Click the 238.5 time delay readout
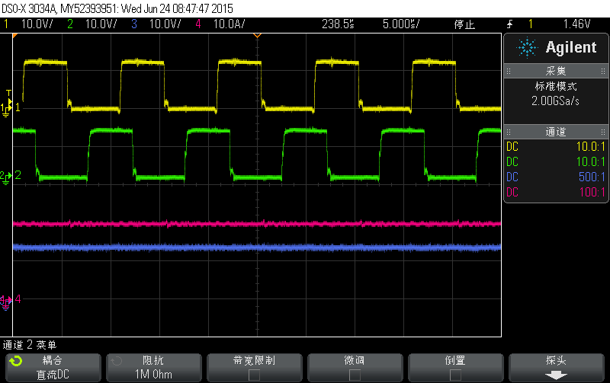The width and height of the screenshot is (610, 383). pos(338,24)
